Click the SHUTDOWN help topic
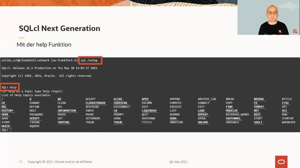 coord(148,119)
